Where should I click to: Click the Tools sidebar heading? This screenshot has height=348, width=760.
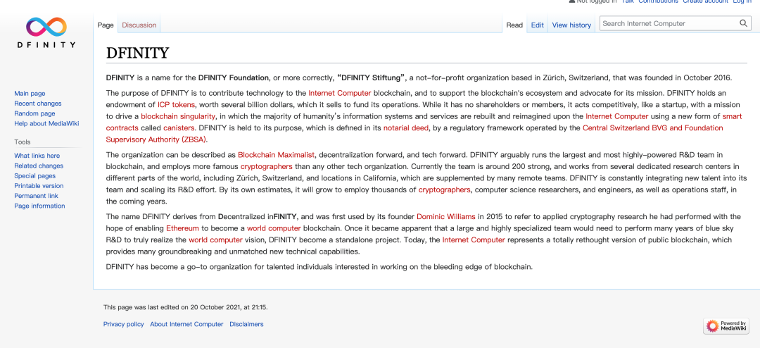(x=23, y=142)
